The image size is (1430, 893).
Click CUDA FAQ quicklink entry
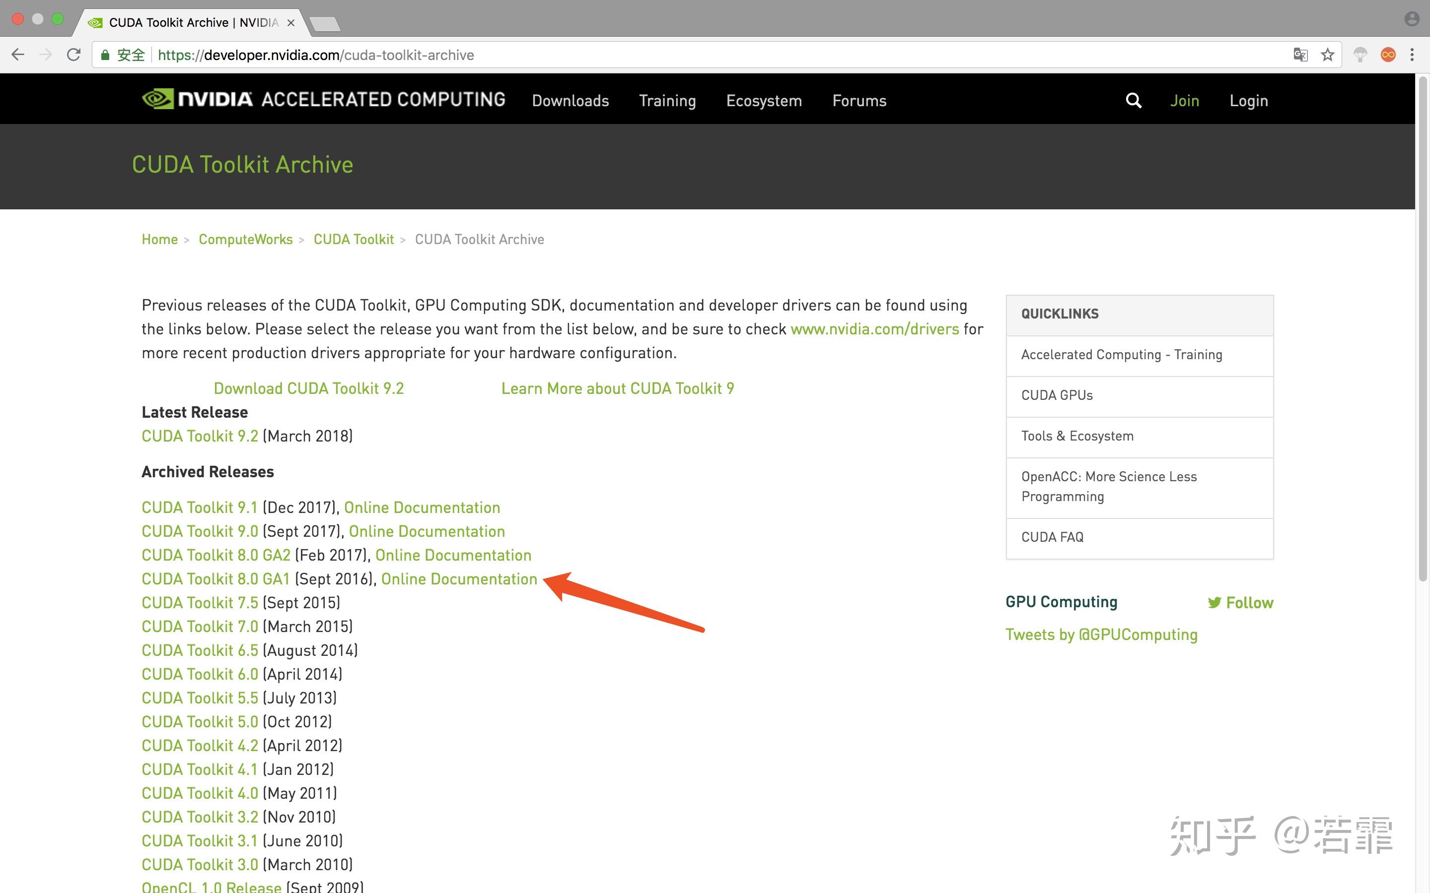tap(1052, 537)
